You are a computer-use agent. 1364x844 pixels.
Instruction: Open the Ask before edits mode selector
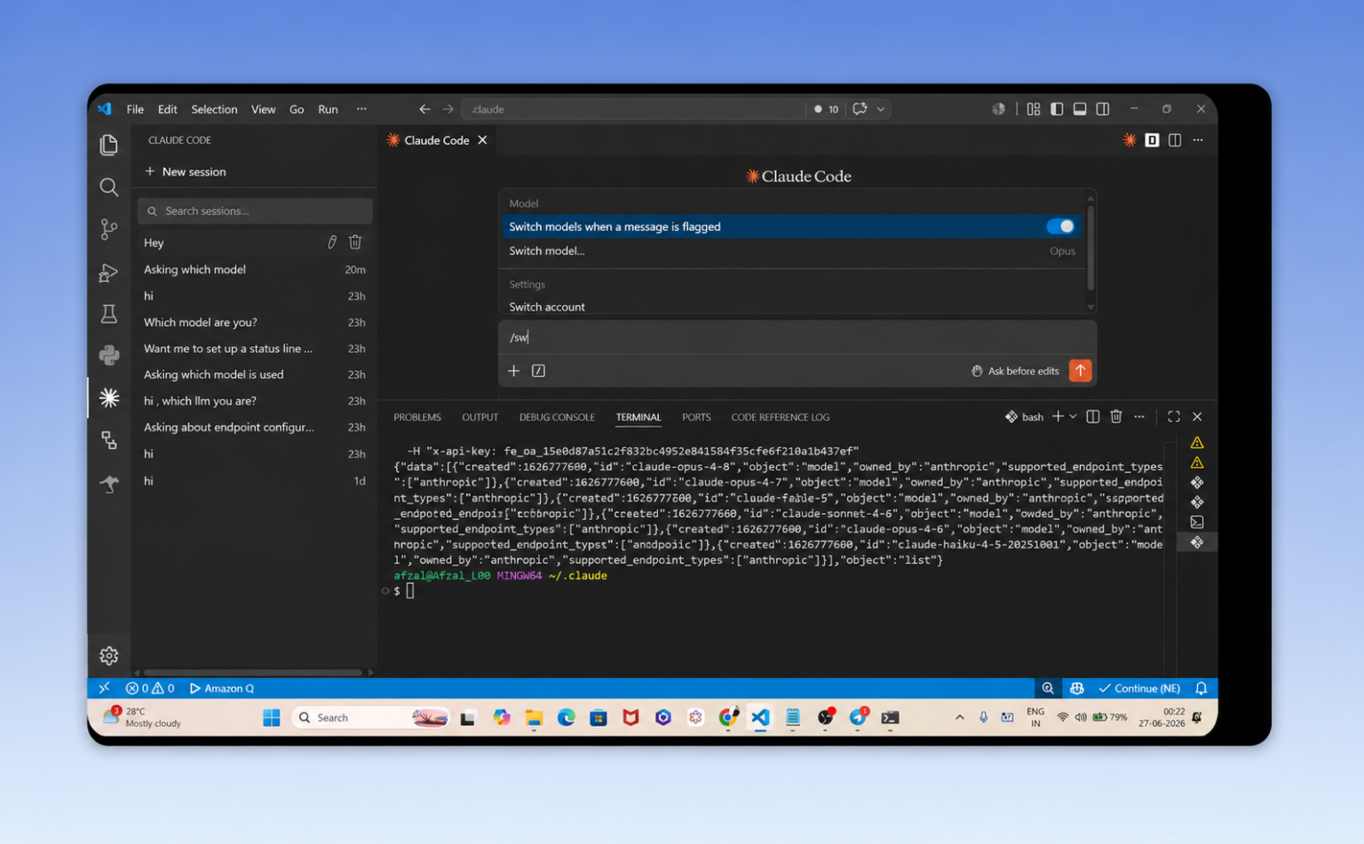(1015, 371)
